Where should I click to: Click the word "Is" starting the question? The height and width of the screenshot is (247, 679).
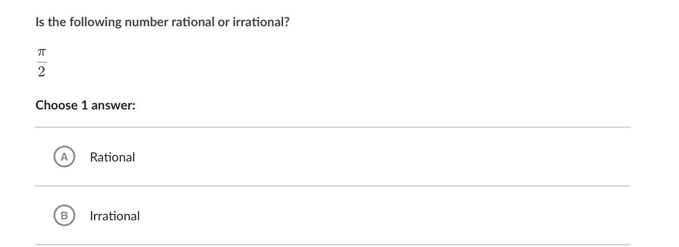click(x=40, y=22)
